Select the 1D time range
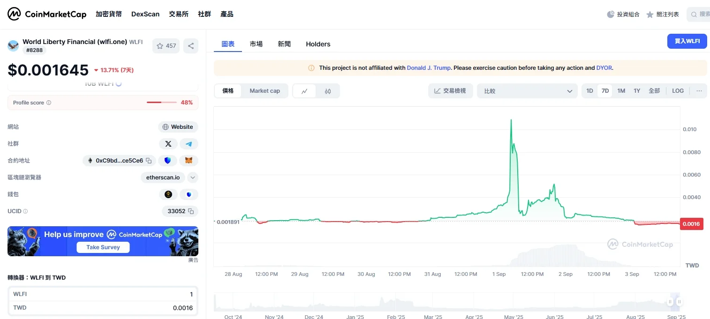The width and height of the screenshot is (710, 319). click(589, 91)
